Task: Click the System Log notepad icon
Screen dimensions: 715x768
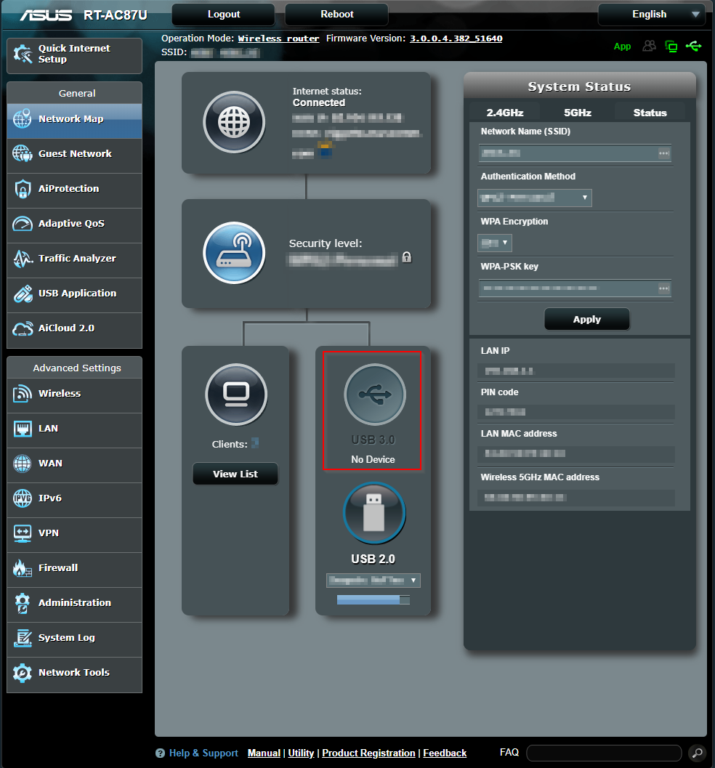Action: pos(23,638)
